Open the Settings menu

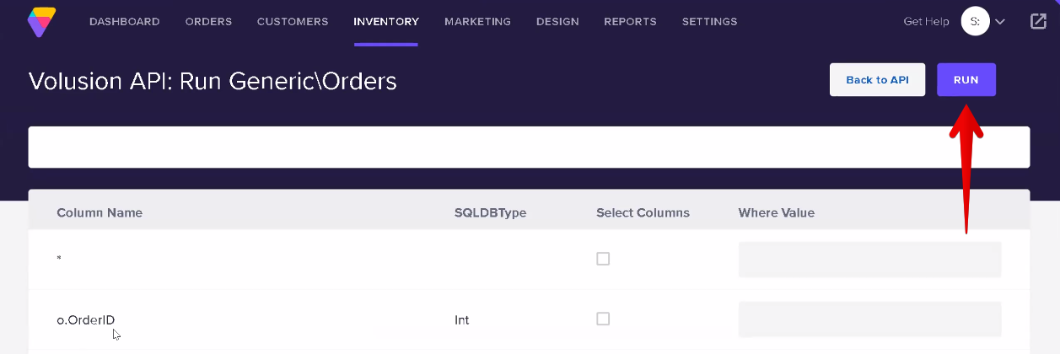coord(709,22)
